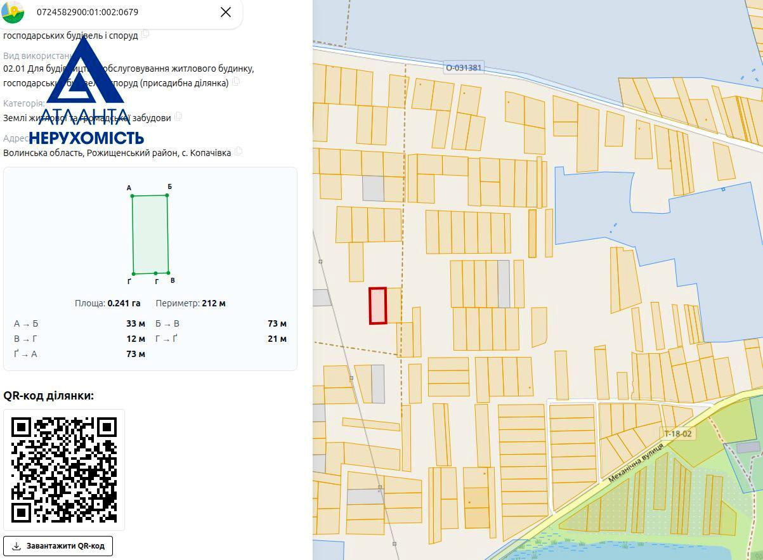This screenshot has height=560, width=763.
Task: Select the red highlighted parcel on map
Action: [x=378, y=306]
